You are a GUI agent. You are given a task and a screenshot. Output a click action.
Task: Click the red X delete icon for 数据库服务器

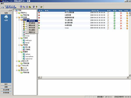coord(121,18)
